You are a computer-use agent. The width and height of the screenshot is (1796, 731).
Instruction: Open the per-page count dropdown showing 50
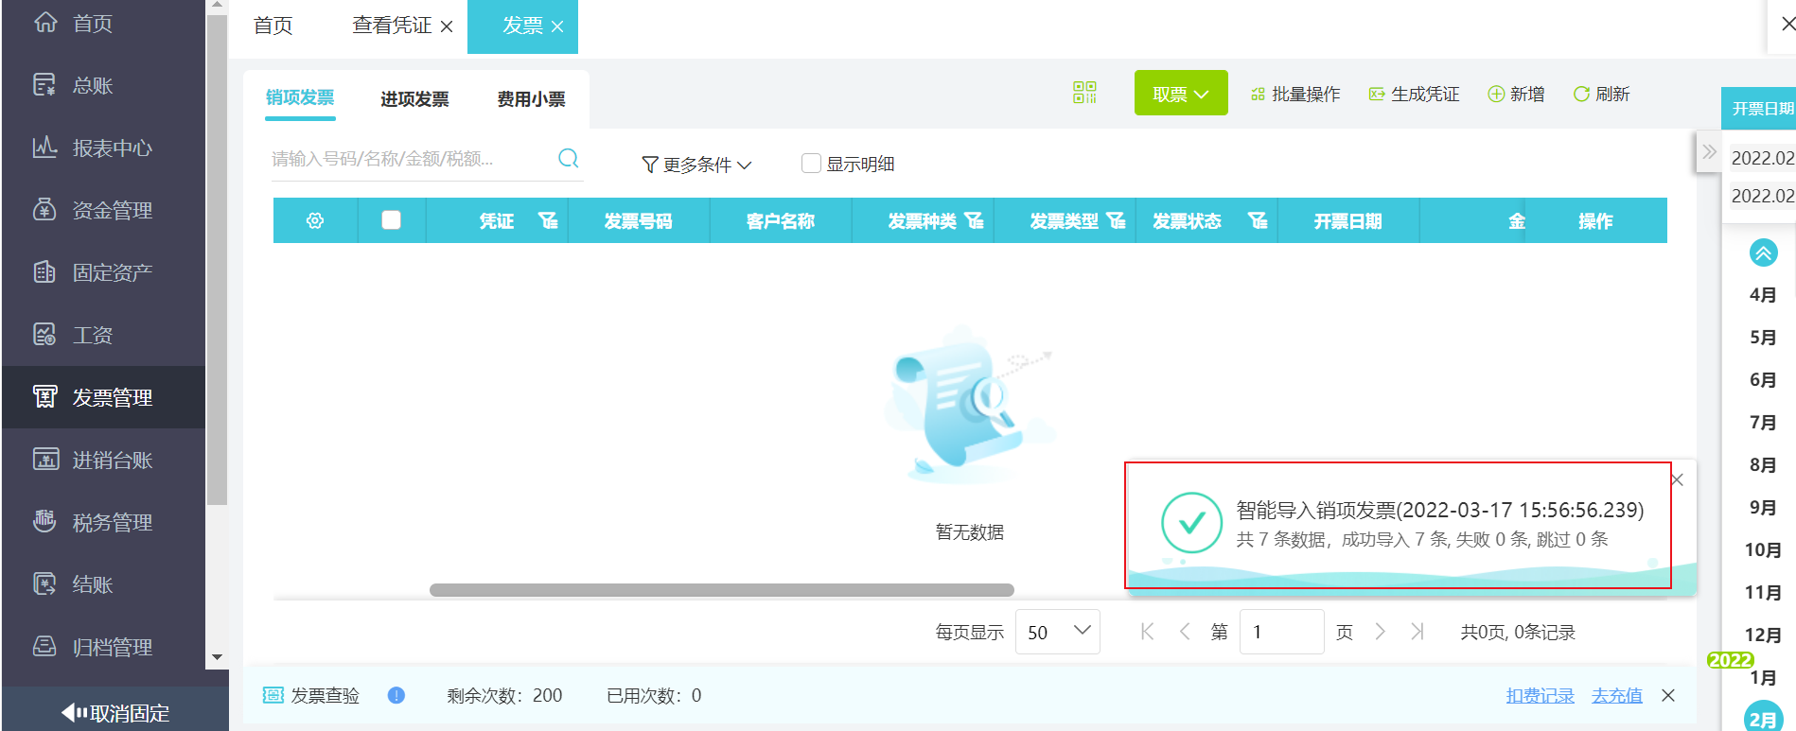1057,632
